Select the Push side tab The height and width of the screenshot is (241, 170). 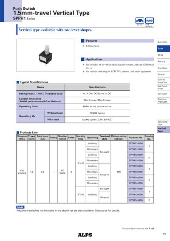pyautogui.click(x=163, y=49)
